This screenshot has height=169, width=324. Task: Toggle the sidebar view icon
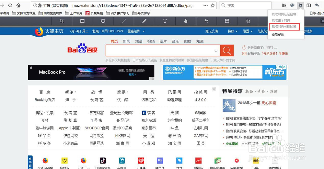pos(309,6)
